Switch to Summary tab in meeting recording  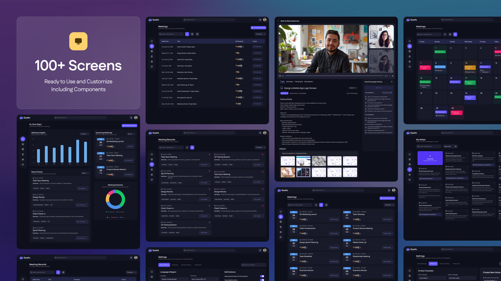290,82
